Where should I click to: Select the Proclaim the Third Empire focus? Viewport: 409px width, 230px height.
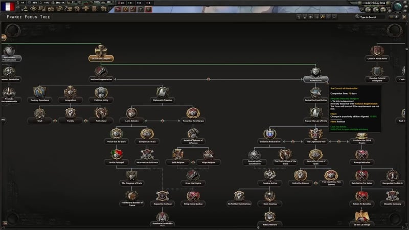[362, 138]
